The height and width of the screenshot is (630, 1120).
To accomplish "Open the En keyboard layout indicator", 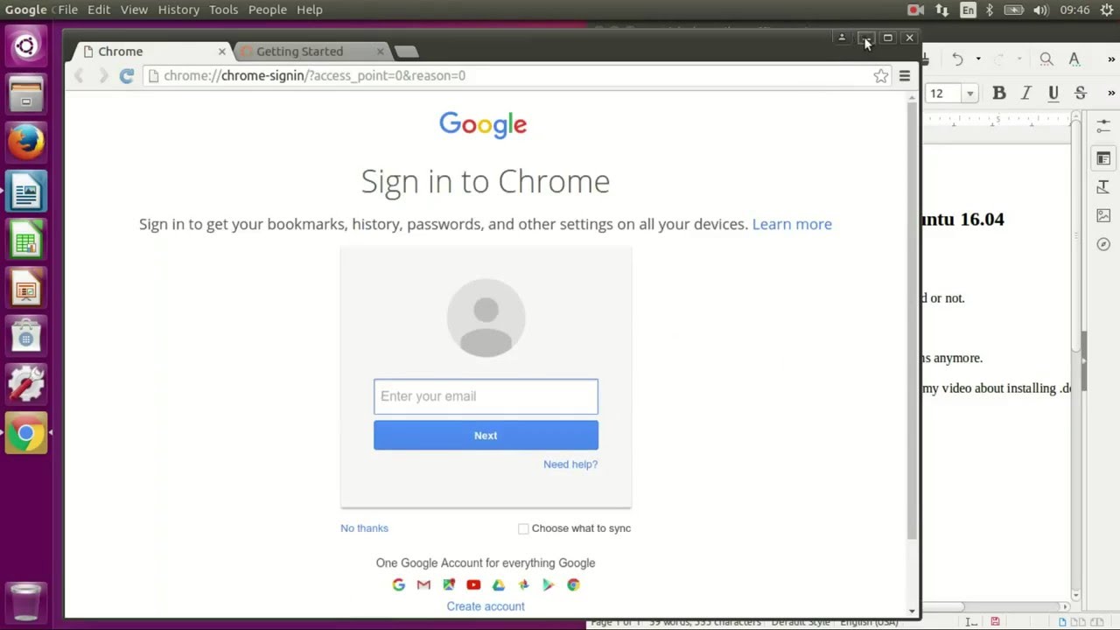I will click(968, 10).
